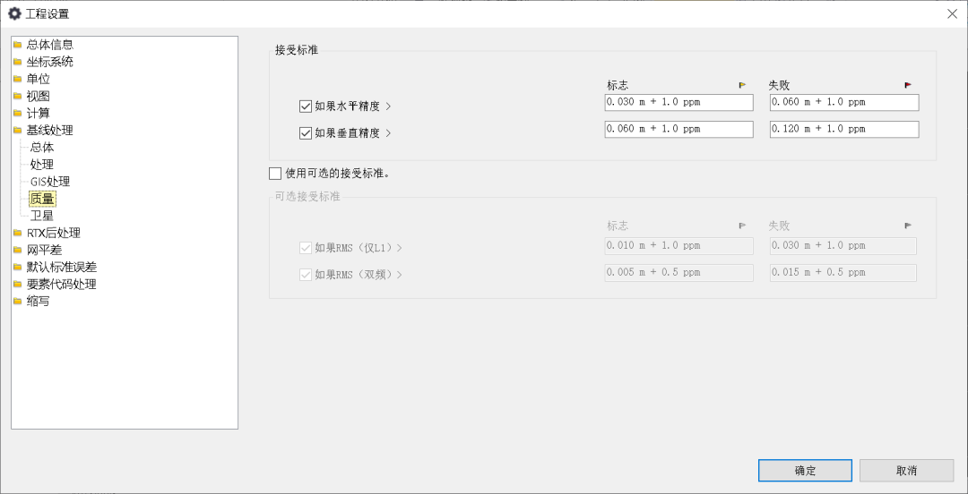Toggle the 如果水平精度 checkbox

(x=305, y=106)
